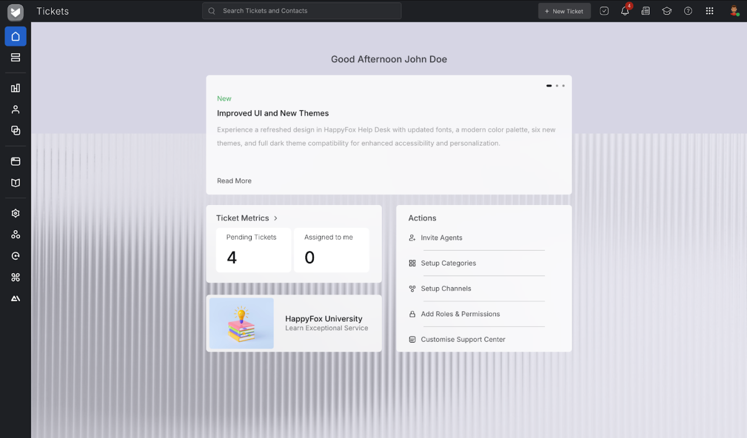Open the tickets list icon in sidebar
Screen dimensions: 747x438
[16, 58]
